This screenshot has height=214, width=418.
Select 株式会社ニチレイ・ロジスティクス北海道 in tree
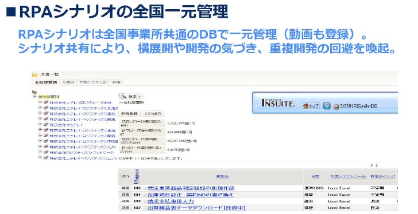tap(83, 108)
